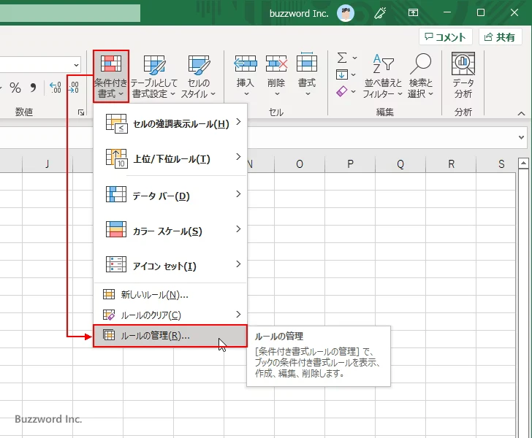The image size is (532, 438).
Task: Collapse the ribbon with chevron
Action: (x=521, y=113)
